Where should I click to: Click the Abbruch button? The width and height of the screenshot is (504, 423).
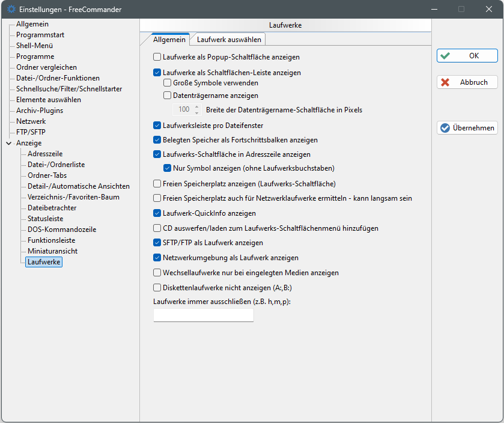(x=467, y=82)
